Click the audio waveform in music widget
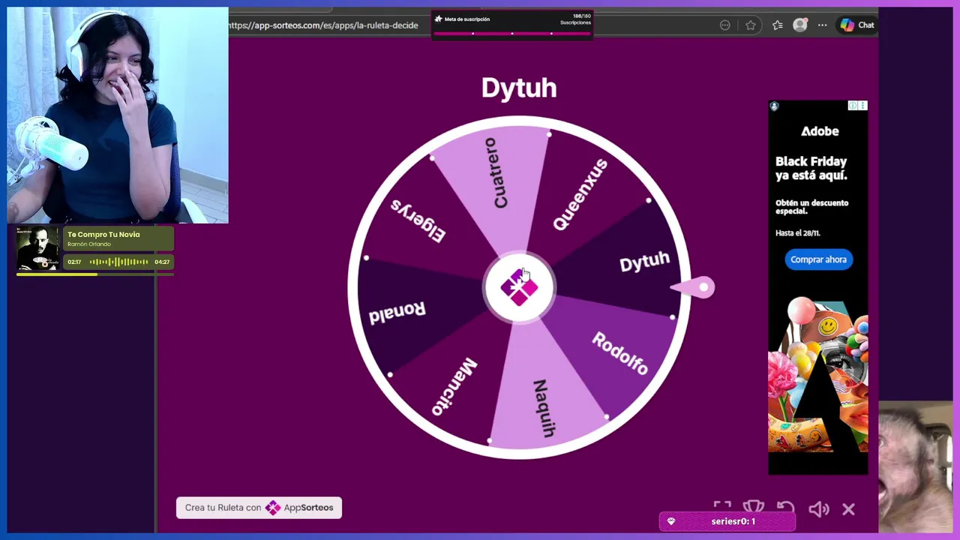 point(118,262)
